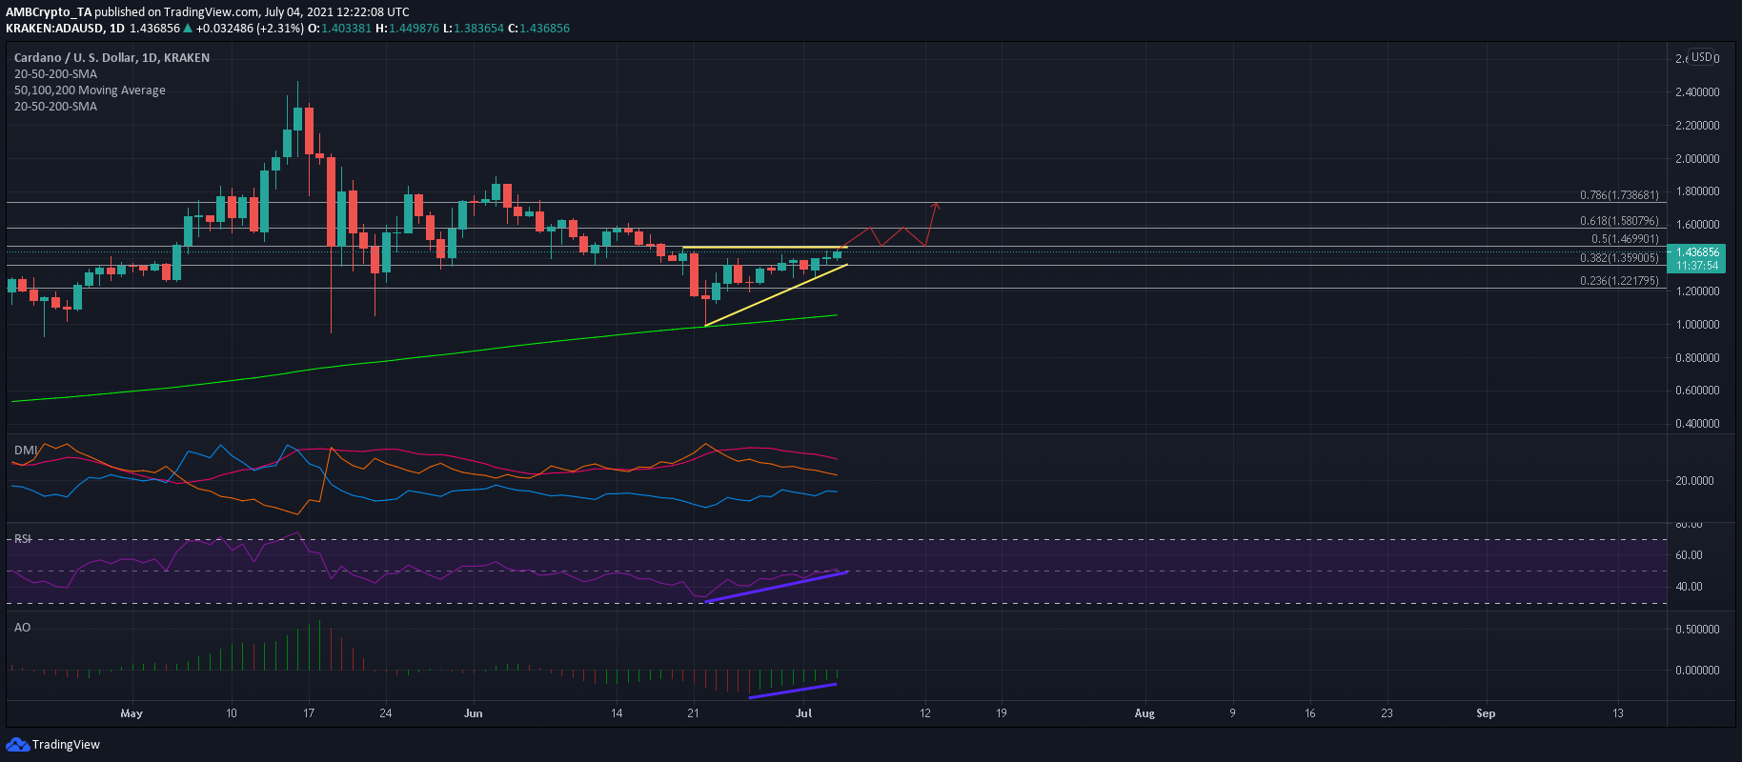Click the Sep date on time axis
This screenshot has width=1742, height=762.
[1486, 713]
